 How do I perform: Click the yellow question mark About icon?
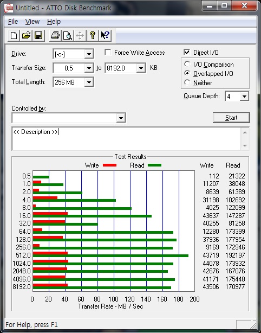tap(93, 35)
